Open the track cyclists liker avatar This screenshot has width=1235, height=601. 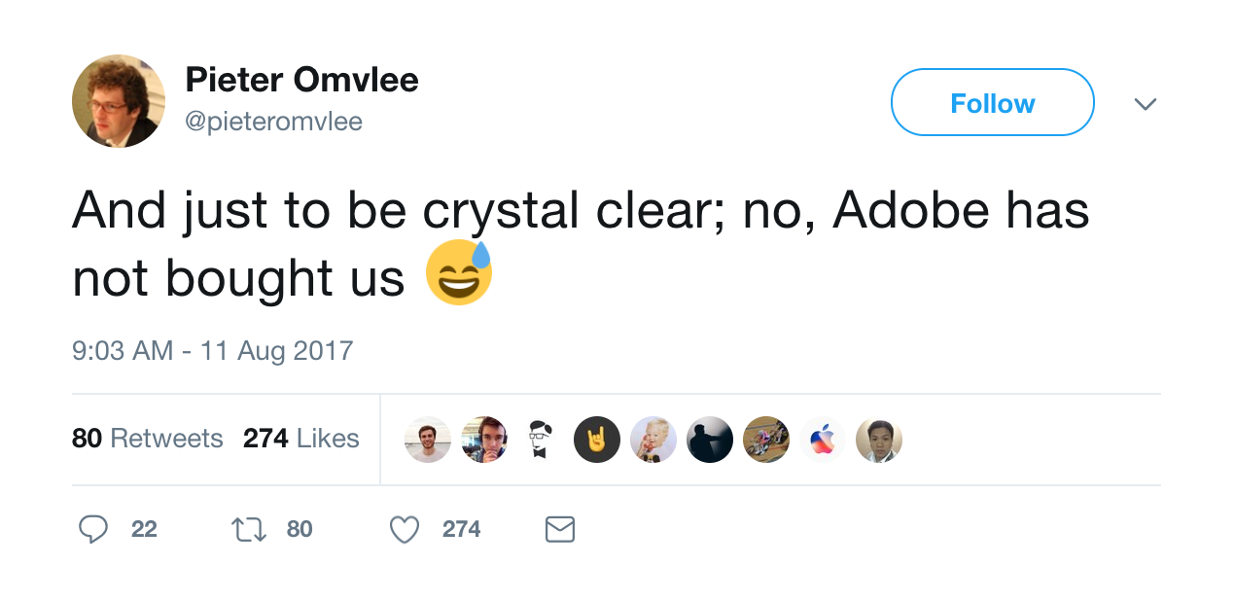click(766, 440)
